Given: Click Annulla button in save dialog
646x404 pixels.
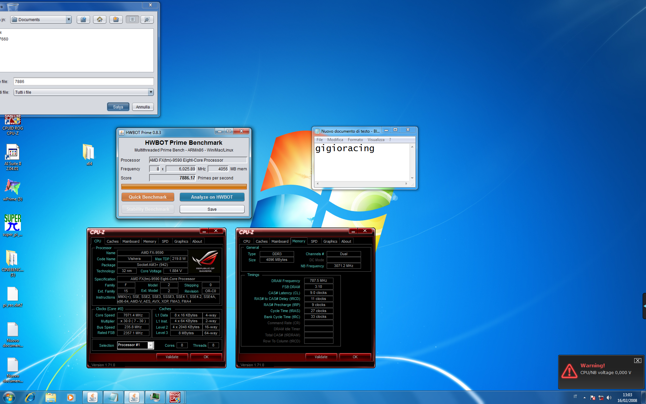Looking at the screenshot, I should tap(143, 107).
